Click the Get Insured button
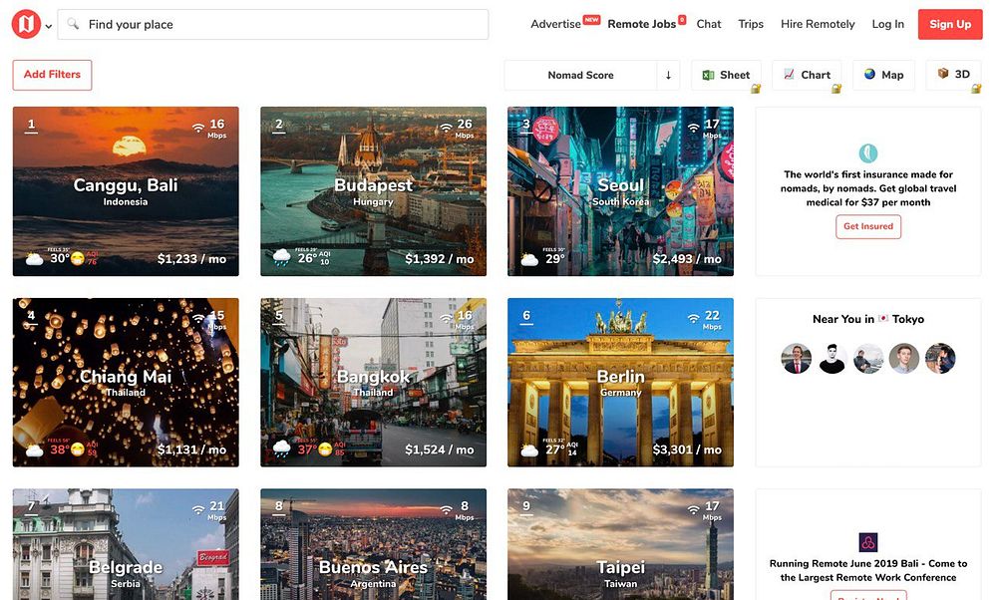Viewport: 997px width, 600px height. [868, 227]
